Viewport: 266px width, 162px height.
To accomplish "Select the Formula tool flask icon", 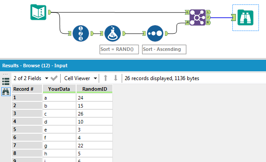I will (113, 33).
